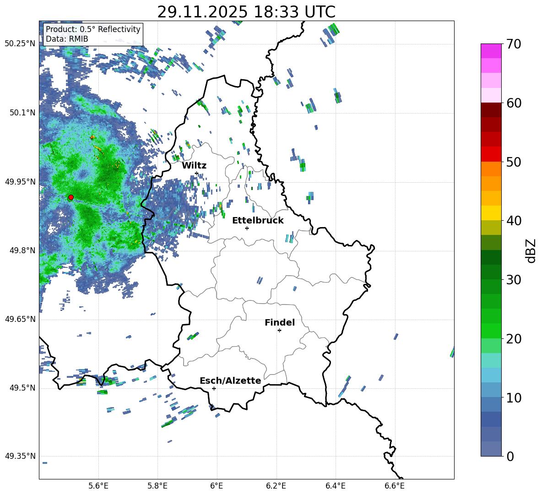The image size is (542, 495).
Task: Click the 50 tick on the colorbar
Action: pos(514,162)
